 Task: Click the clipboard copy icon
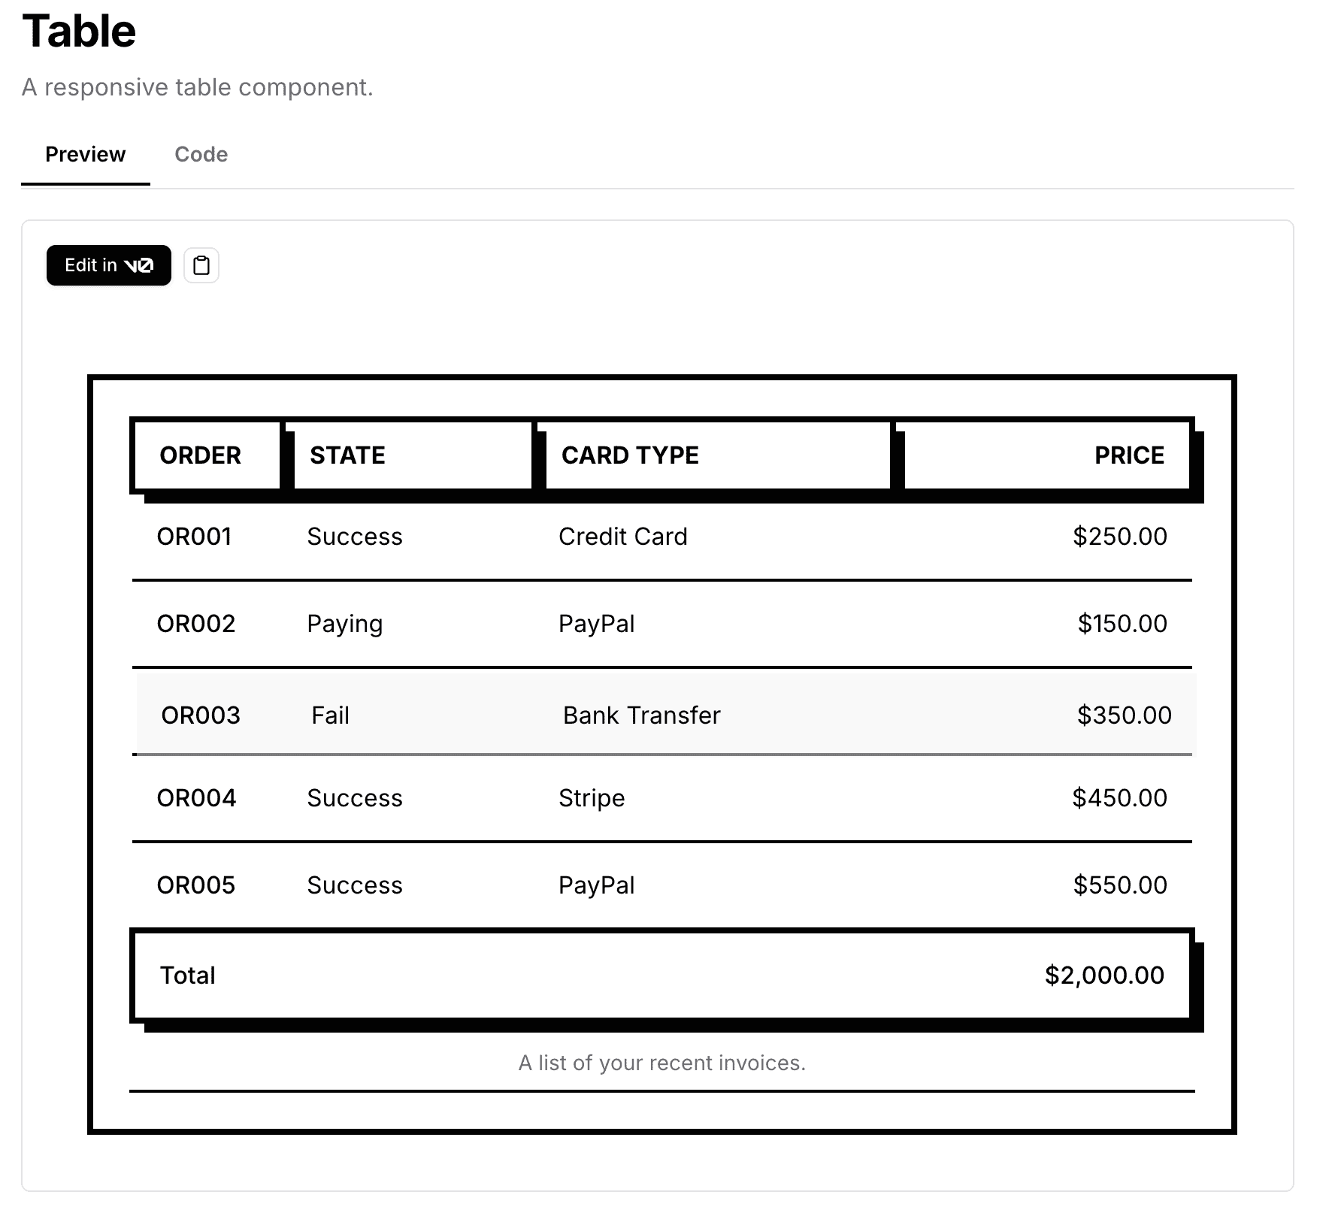click(x=201, y=265)
